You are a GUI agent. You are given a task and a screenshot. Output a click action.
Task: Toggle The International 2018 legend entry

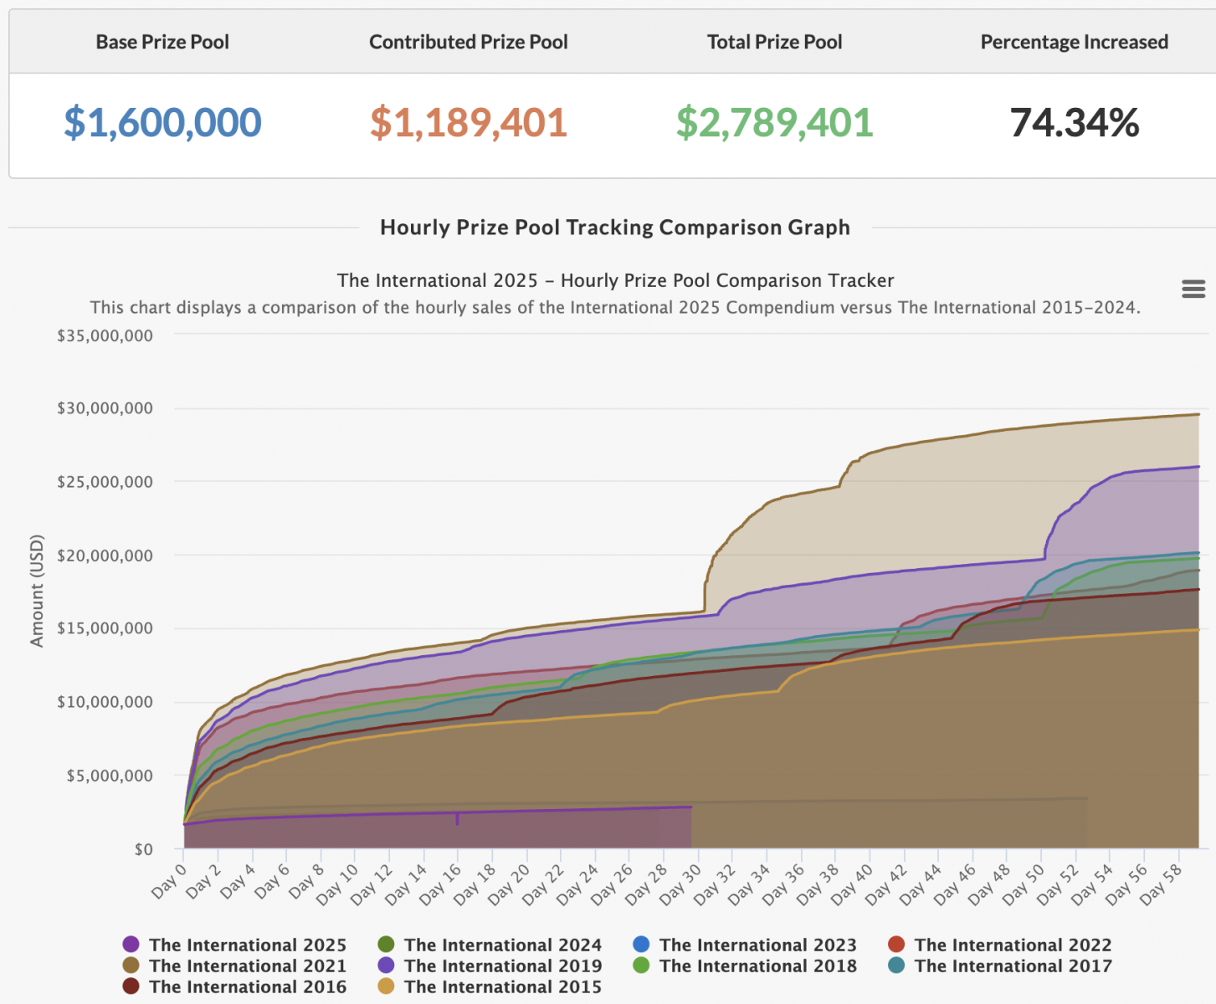pos(746,966)
